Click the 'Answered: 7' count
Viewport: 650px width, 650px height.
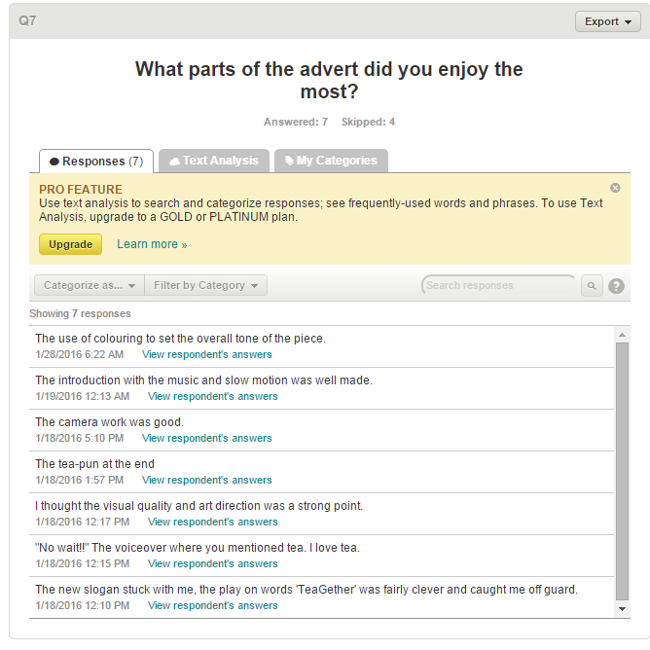pyautogui.click(x=296, y=122)
